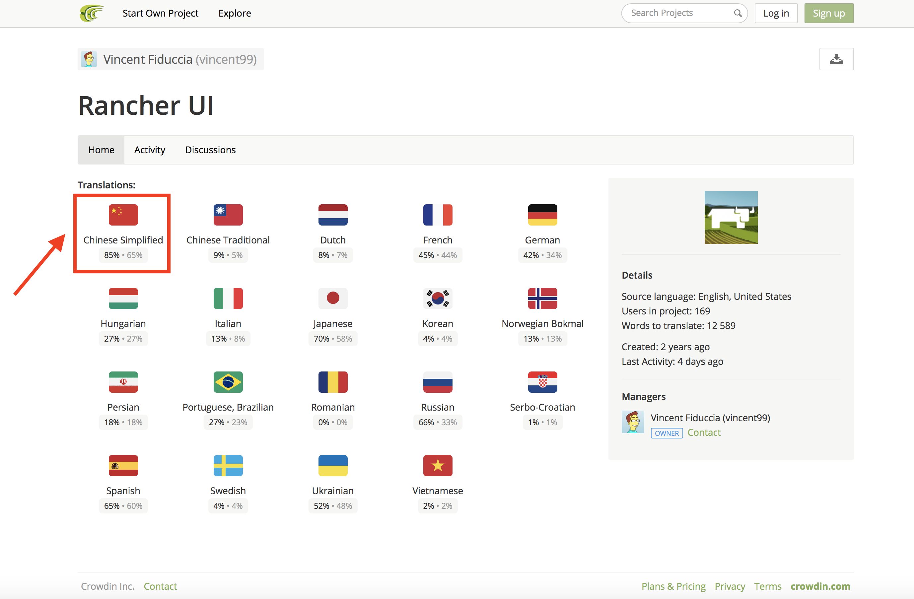This screenshot has width=914, height=599.
Task: Click the Chinese Traditional language name
Action: tap(228, 240)
